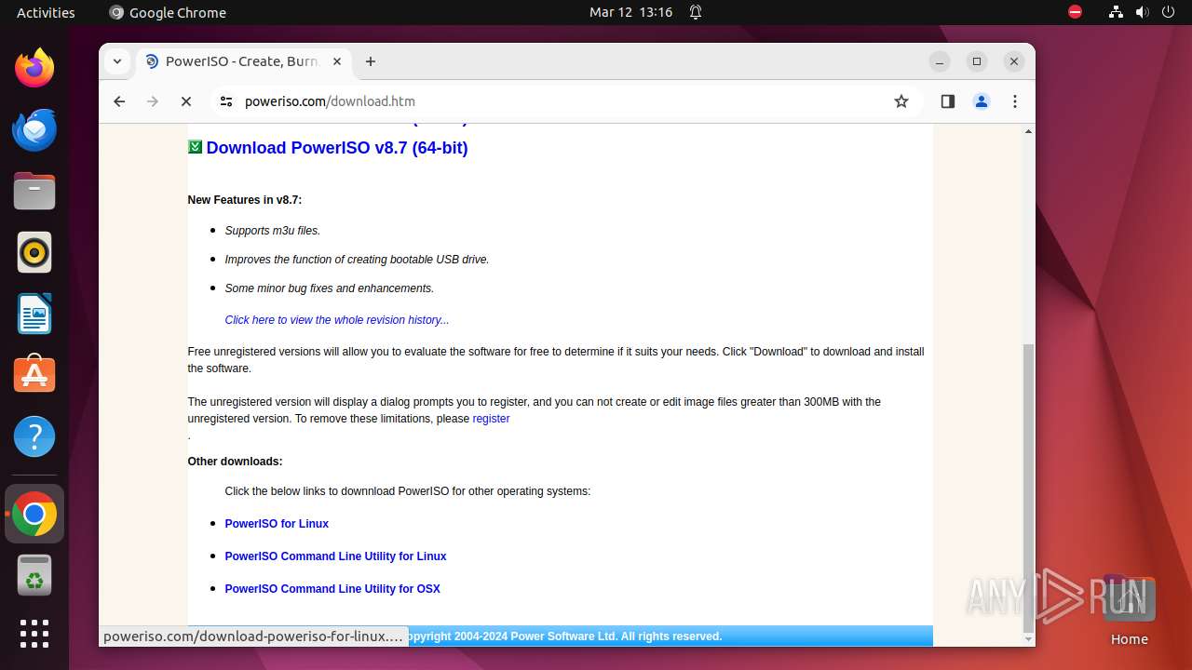Click the green download arrow icon

pyautogui.click(x=195, y=147)
